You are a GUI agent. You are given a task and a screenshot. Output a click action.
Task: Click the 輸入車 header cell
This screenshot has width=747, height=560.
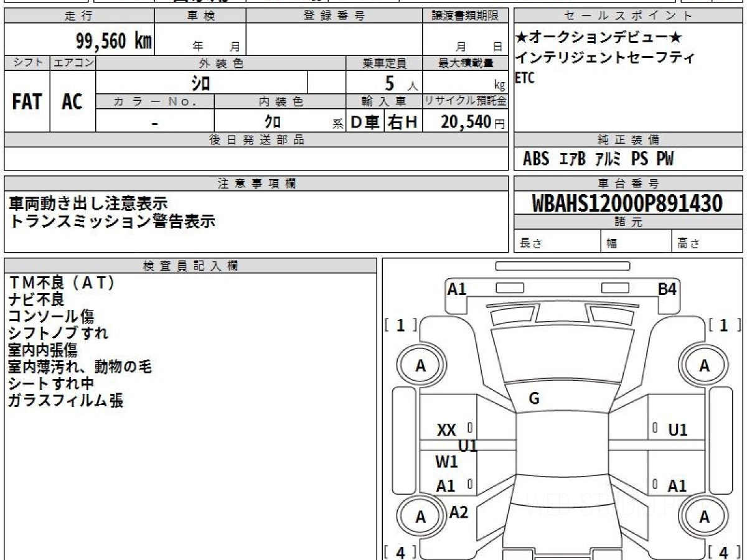click(384, 101)
